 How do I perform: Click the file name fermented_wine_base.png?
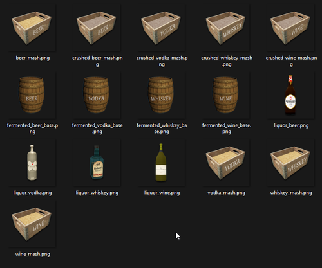227,129
